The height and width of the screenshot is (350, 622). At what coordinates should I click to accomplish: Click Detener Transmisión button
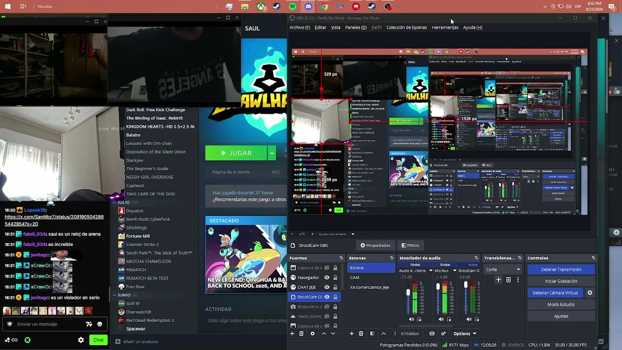pos(561,269)
